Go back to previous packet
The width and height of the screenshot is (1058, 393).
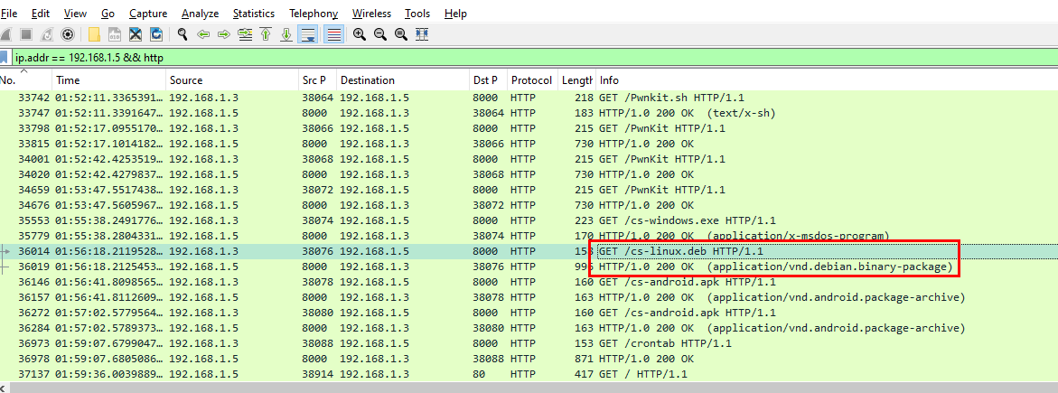[x=203, y=34]
